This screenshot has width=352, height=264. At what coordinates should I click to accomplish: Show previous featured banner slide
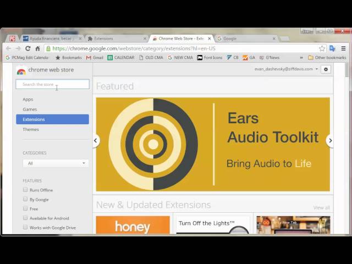click(x=96, y=141)
